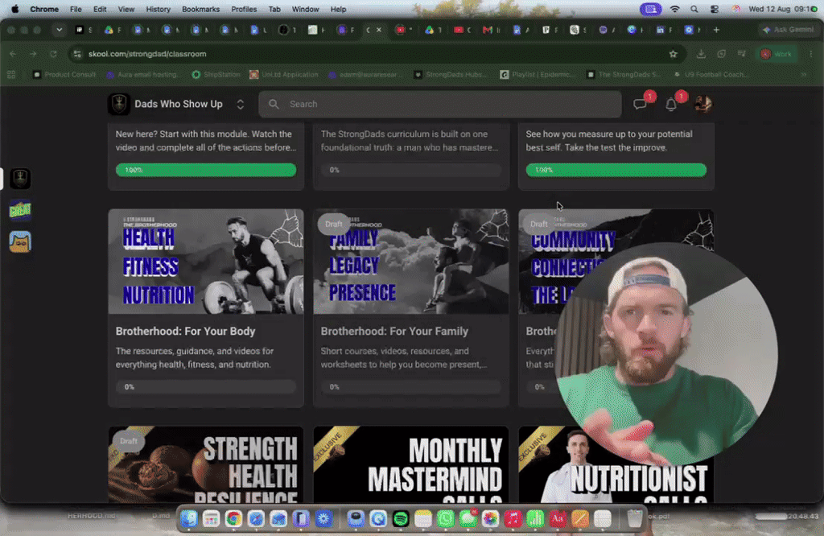The image size is (824, 536).
Task: Select the cat group icon in sidebar
Action: 20,241
